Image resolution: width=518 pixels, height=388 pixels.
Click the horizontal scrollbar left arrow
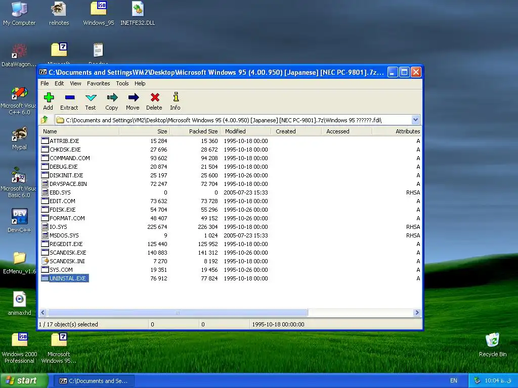tap(43, 312)
